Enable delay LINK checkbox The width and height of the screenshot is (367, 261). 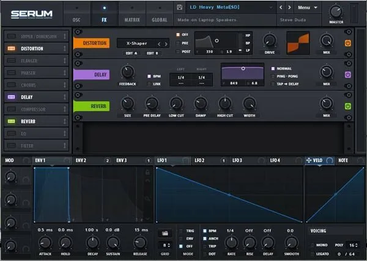pyautogui.click(x=149, y=84)
